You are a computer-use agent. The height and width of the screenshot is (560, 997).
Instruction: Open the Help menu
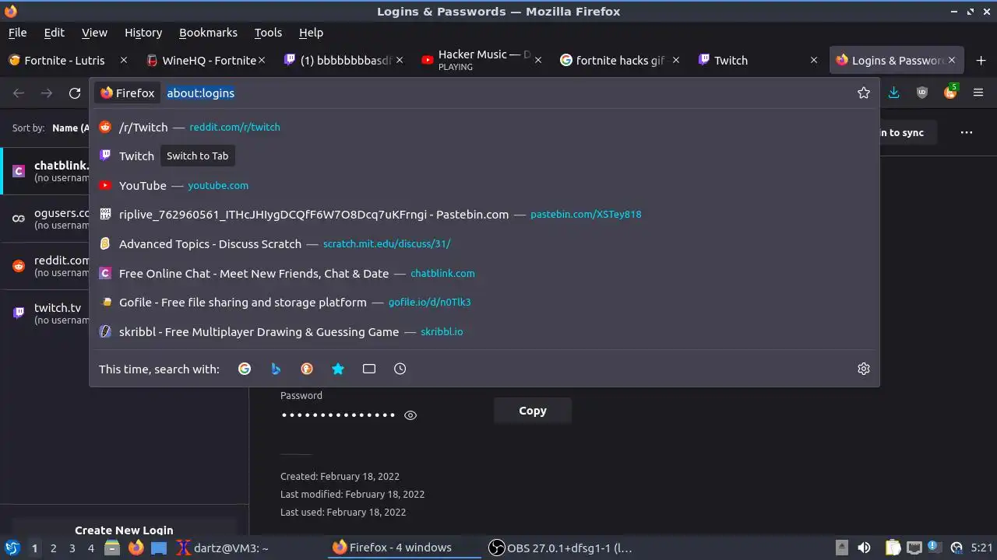click(311, 33)
